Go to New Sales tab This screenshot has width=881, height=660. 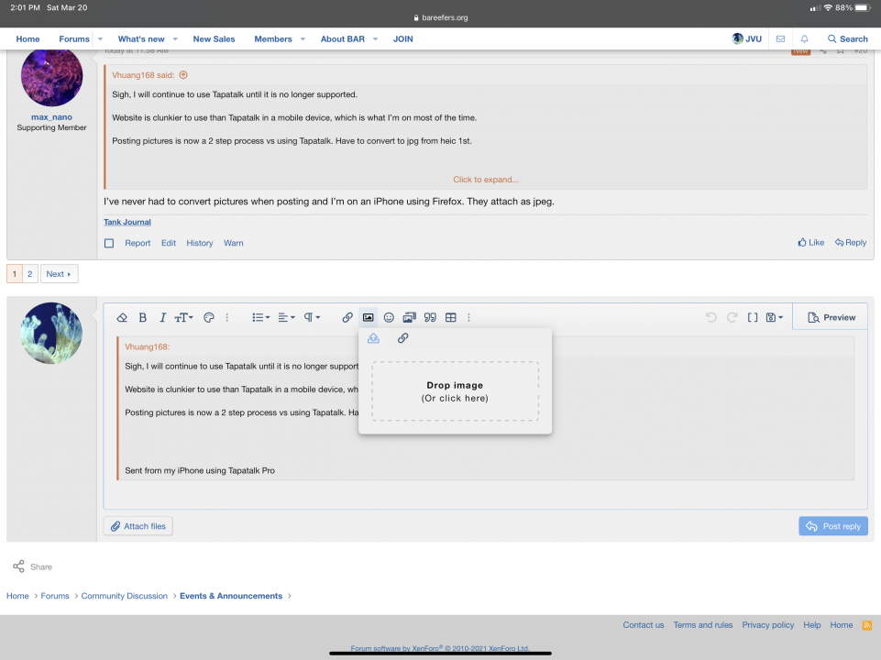pos(214,39)
